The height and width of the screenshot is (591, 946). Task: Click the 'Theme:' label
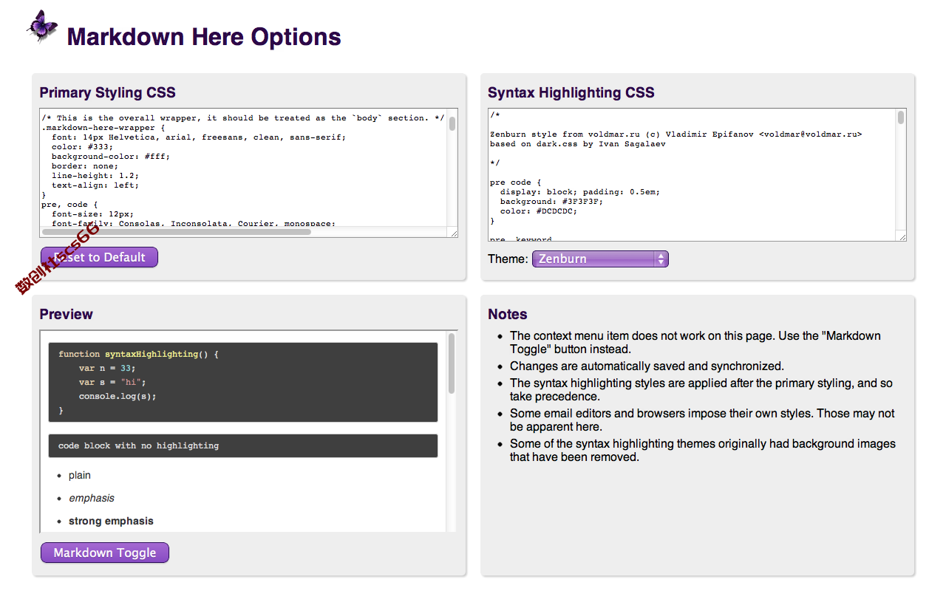point(508,259)
